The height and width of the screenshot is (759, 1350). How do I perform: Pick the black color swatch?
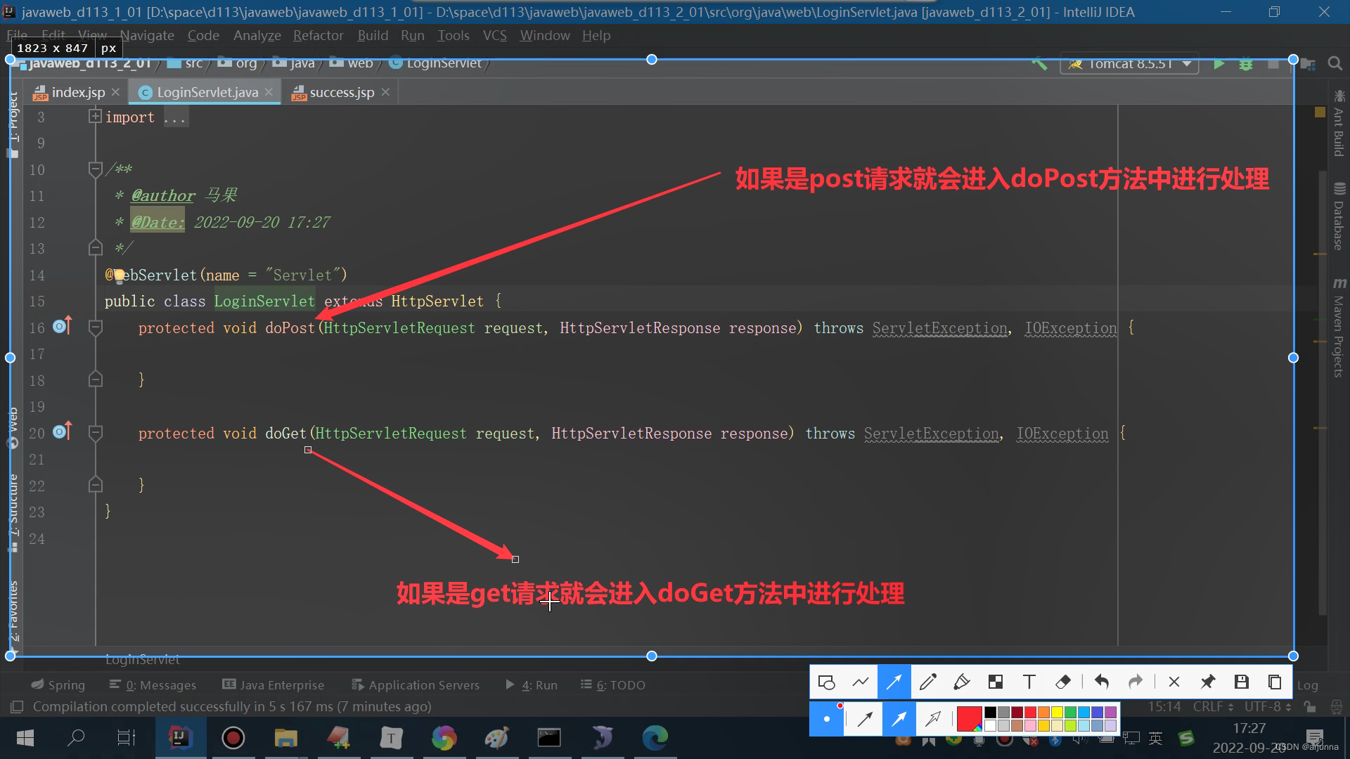990,712
